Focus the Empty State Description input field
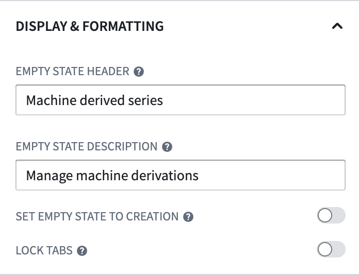The width and height of the screenshot is (359, 275). (x=181, y=175)
